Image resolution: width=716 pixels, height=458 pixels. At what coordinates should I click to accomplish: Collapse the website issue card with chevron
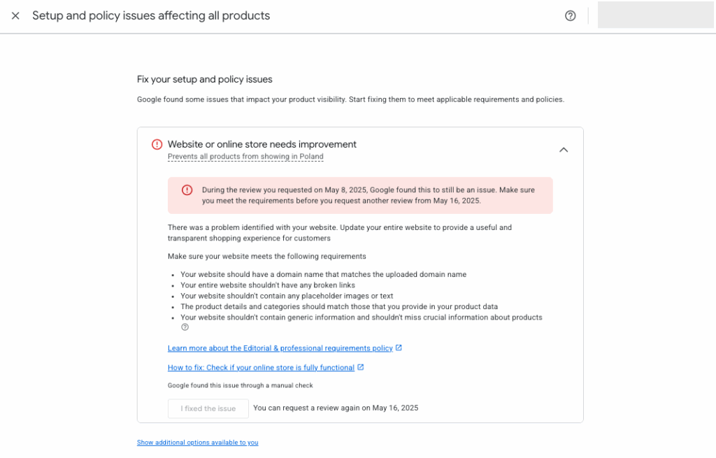pos(564,150)
